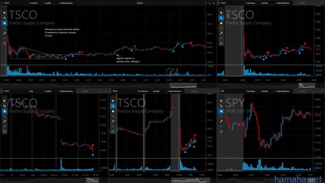Screen dimensions: 325x183
Task: Switch to Chart tab of TSCO Day panel
Action: pyautogui.click(x=86, y=91)
